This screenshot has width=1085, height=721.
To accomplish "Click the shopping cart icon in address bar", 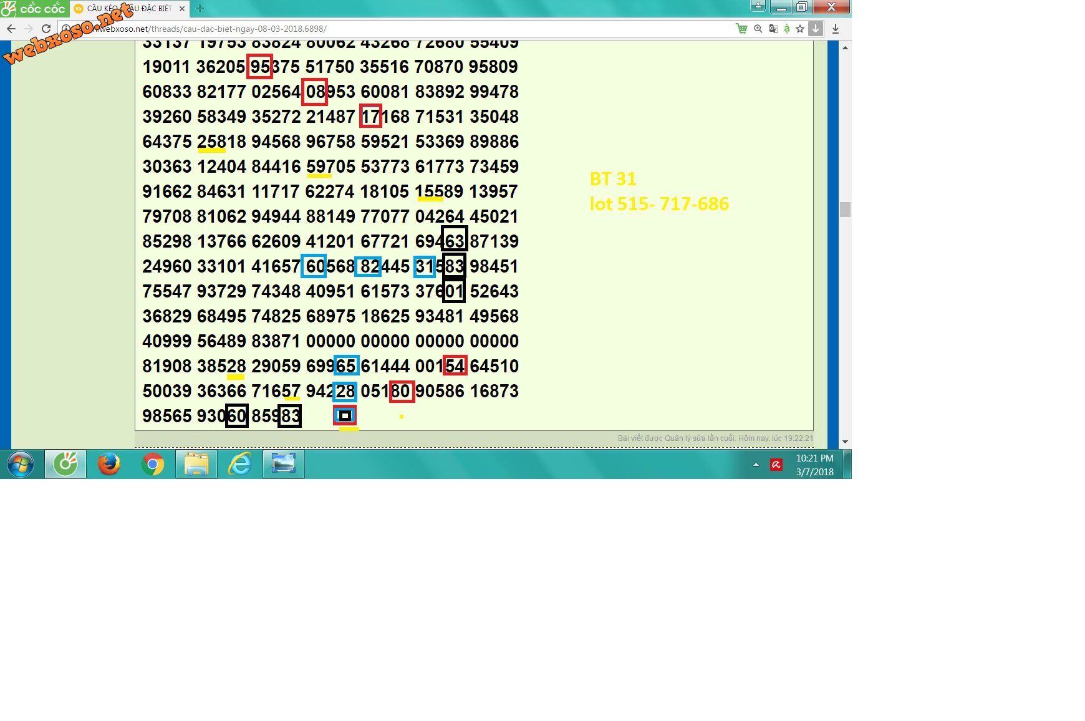I will pos(741,29).
